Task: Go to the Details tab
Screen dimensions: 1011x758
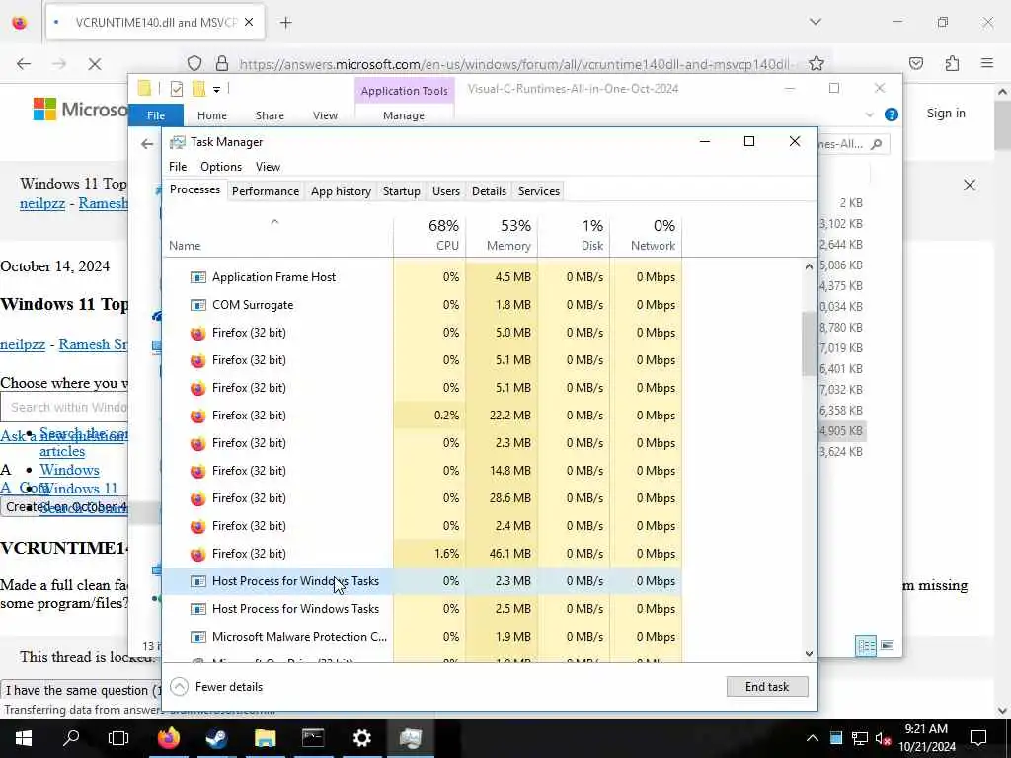Action: point(489,191)
